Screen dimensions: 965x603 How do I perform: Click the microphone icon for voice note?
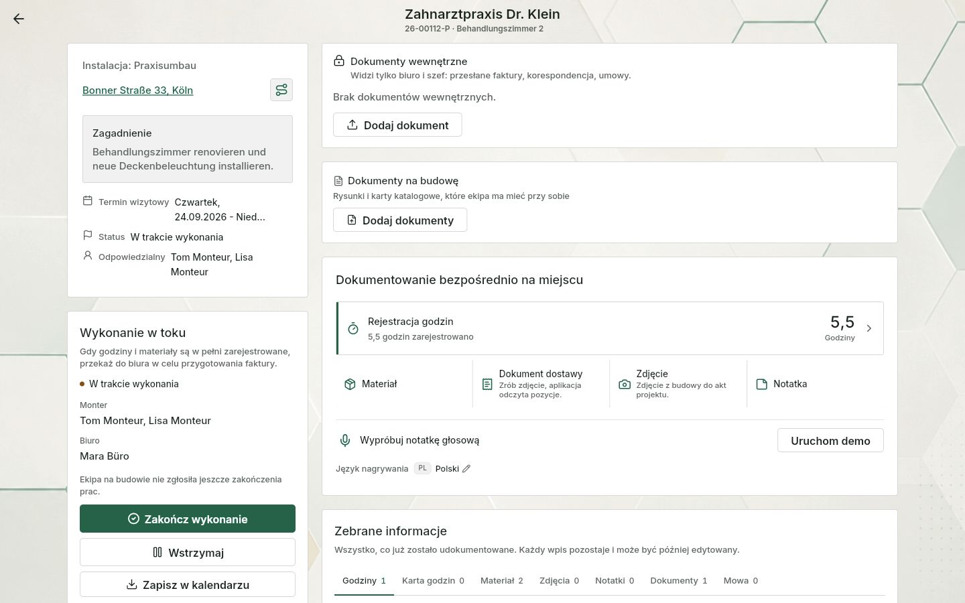[345, 440]
